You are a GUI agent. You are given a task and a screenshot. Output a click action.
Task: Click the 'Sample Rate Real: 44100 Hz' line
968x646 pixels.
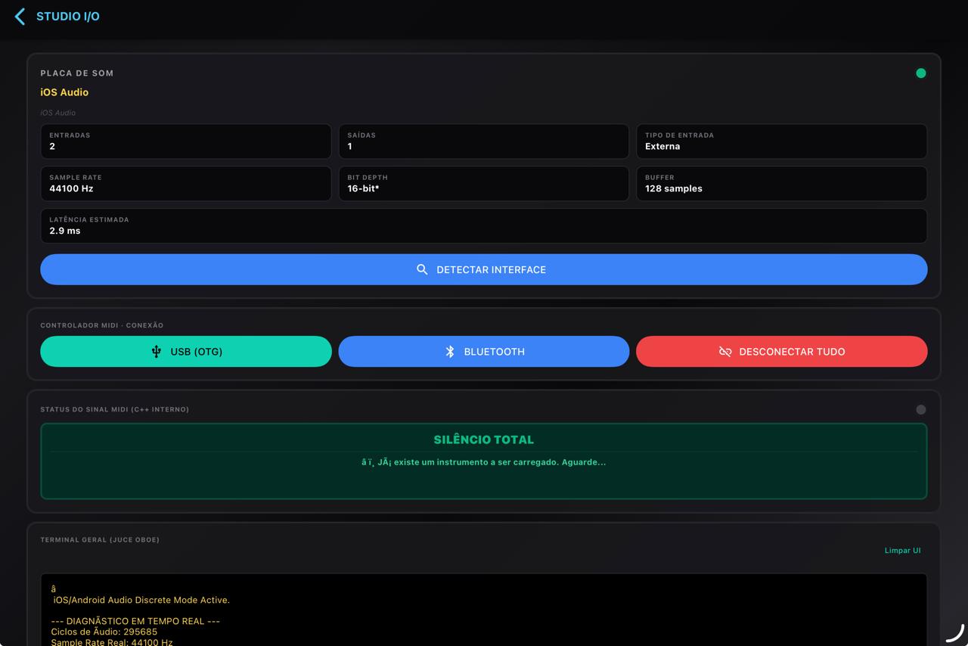(112, 641)
